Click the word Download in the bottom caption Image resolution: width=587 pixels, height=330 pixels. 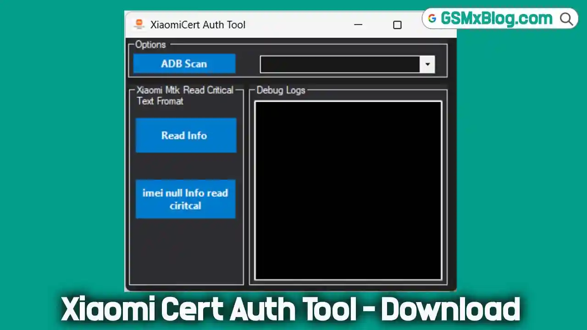[450, 310]
